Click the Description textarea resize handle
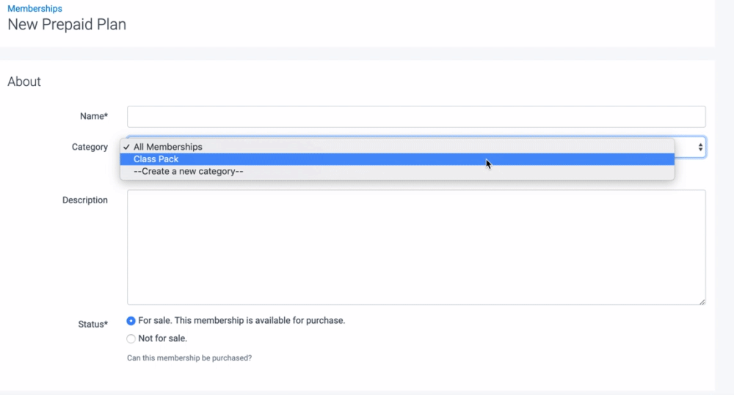The width and height of the screenshot is (734, 395). point(702,300)
